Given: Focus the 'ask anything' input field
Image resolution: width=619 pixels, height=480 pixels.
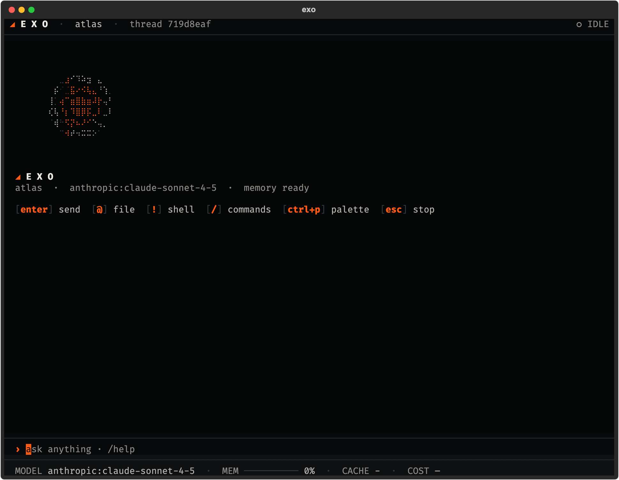Looking at the screenshot, I should (309, 449).
